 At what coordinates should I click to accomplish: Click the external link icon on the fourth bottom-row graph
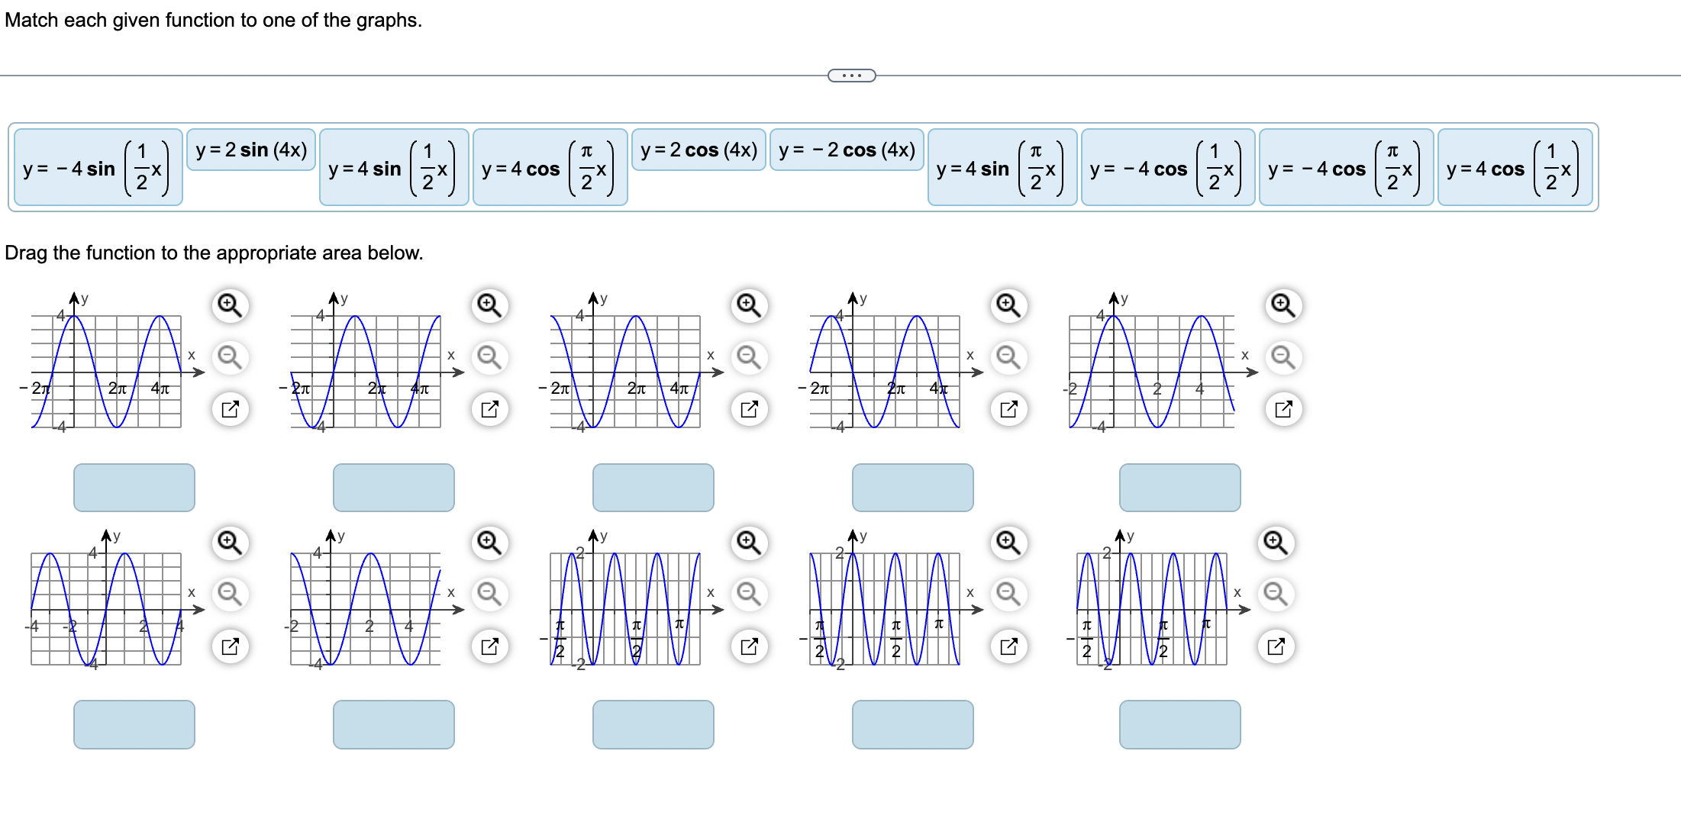pos(1009,646)
